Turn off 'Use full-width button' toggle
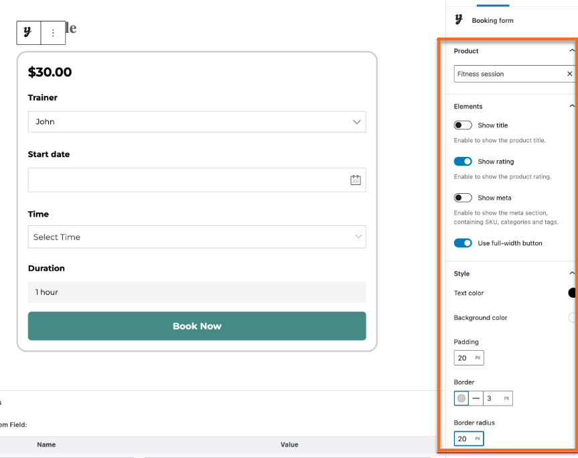The image size is (578, 458). point(463,243)
